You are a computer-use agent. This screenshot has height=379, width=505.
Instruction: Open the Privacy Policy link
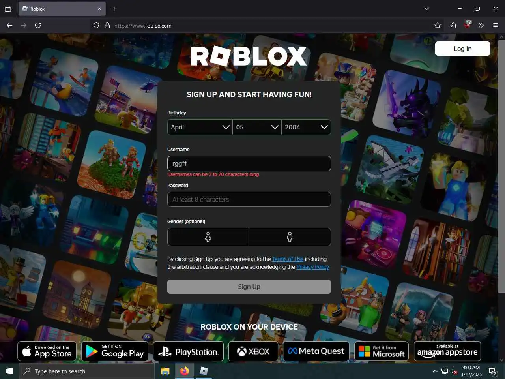pos(312,267)
